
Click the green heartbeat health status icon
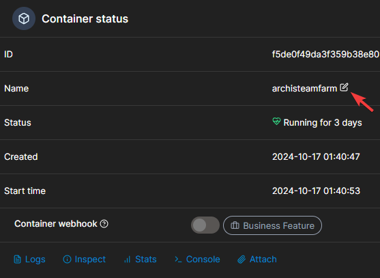click(276, 122)
